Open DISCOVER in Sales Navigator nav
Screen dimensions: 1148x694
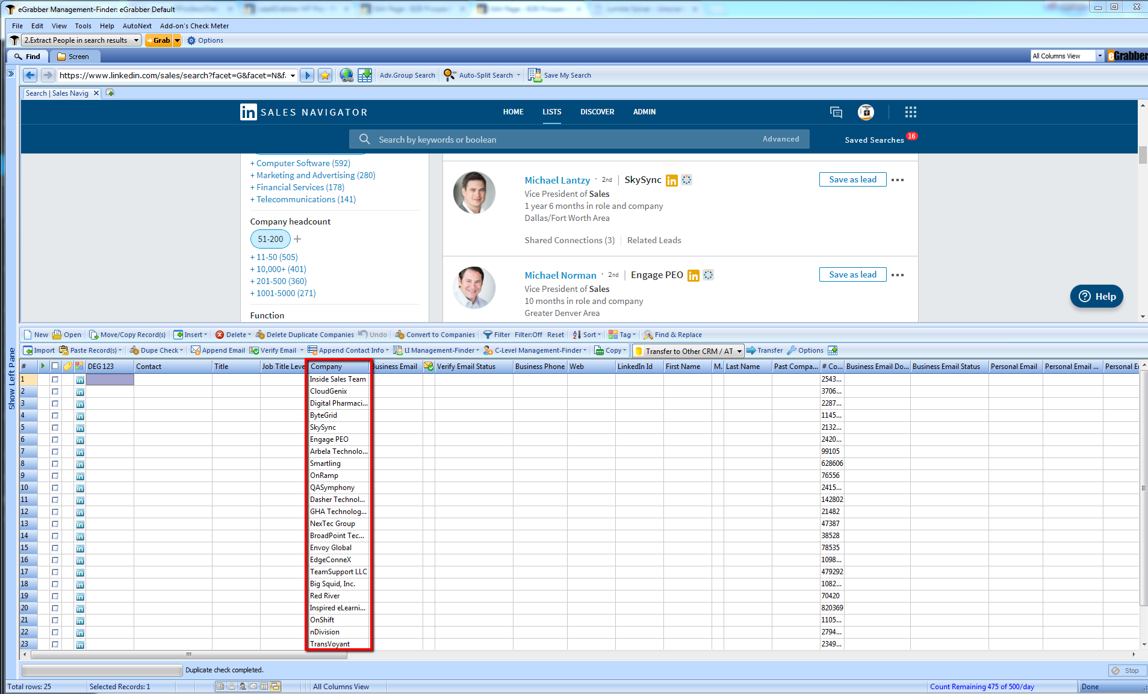pos(597,112)
